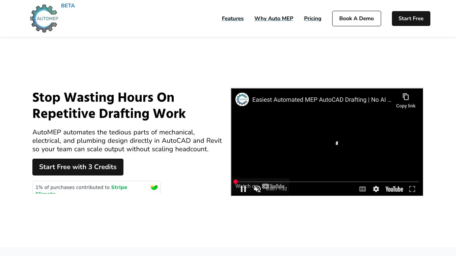Copy the video link using Copy link icon
This screenshot has width=456, height=256.
(x=406, y=100)
